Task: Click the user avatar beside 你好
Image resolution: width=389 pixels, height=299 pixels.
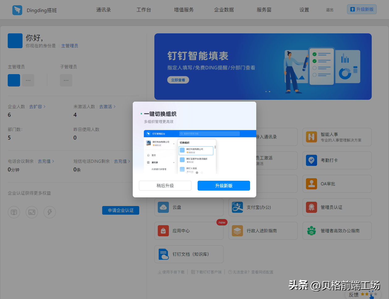Action: coord(15,41)
